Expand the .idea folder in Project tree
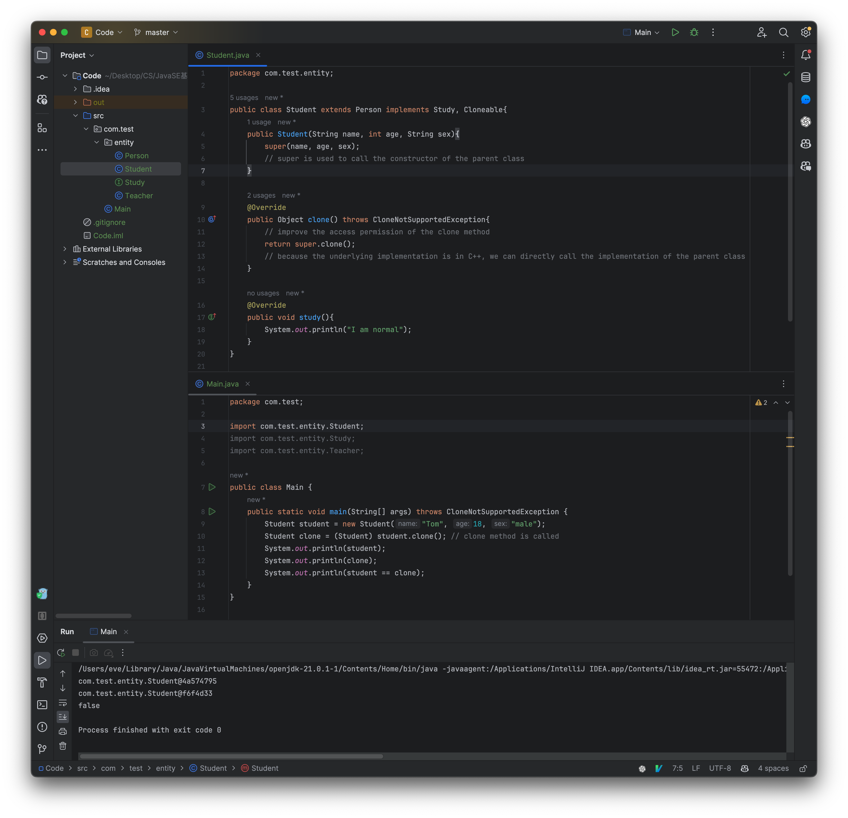The image size is (848, 818). click(75, 89)
